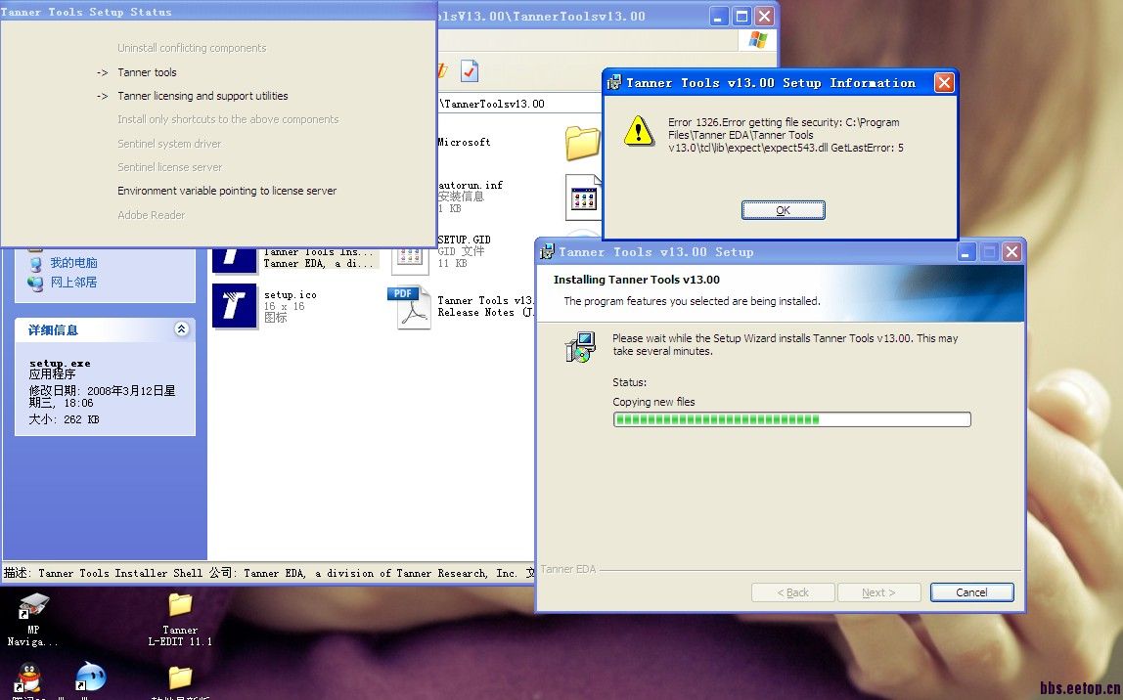
Task: Click 'Sentinel license server' status item
Action: point(170,167)
